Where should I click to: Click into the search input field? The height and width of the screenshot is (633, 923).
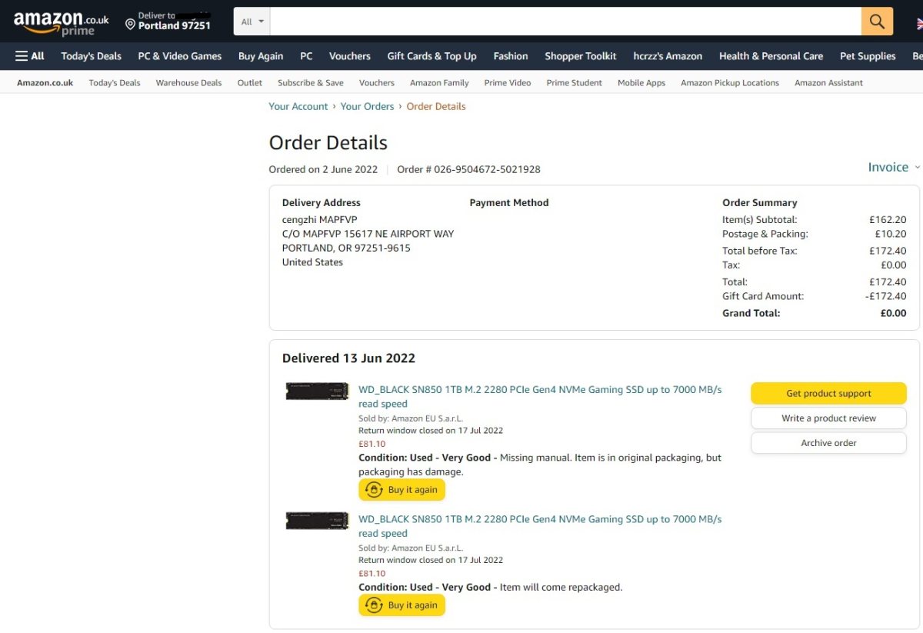coord(565,22)
